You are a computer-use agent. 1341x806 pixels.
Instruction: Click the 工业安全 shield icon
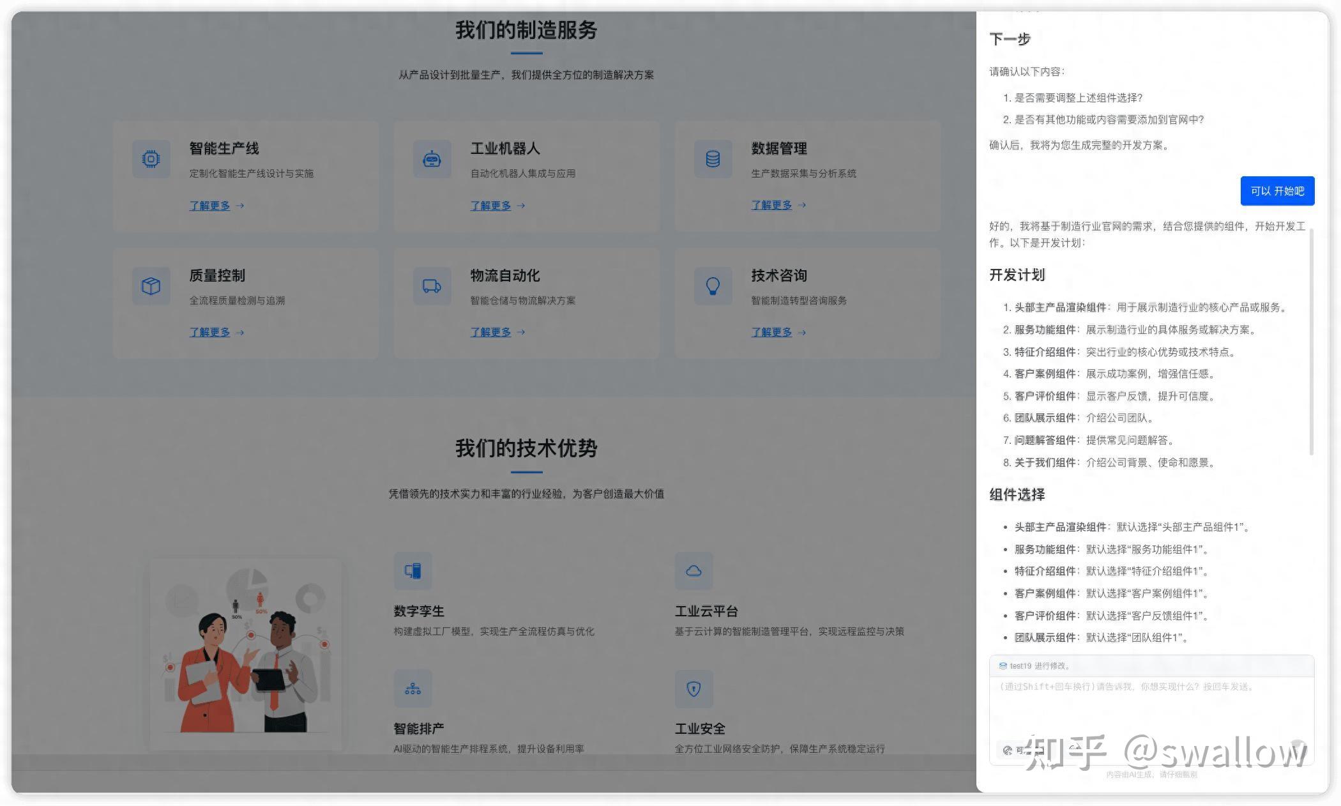pyautogui.click(x=693, y=688)
